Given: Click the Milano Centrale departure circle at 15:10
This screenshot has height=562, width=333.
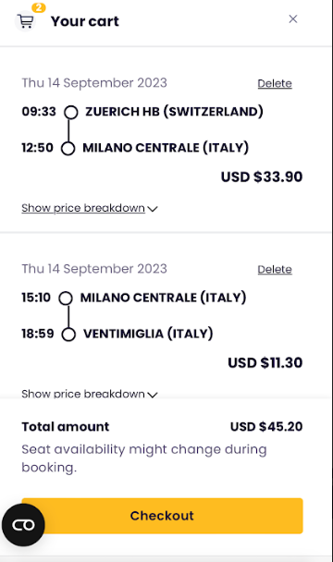Looking at the screenshot, I should pos(66,299).
